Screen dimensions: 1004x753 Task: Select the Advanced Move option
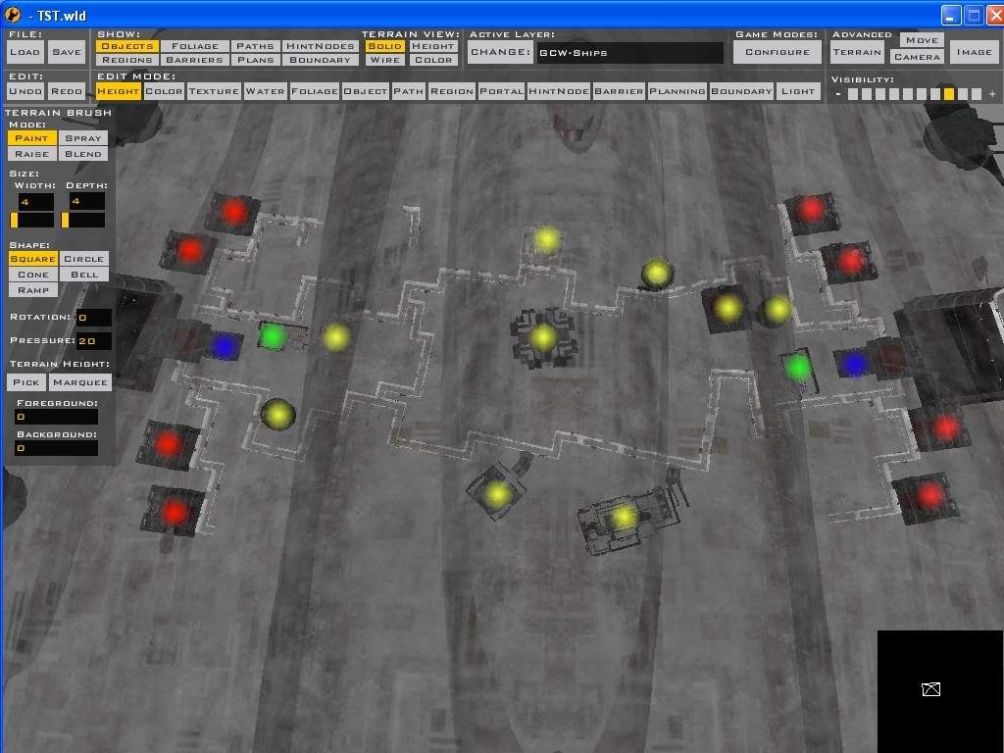(x=922, y=39)
